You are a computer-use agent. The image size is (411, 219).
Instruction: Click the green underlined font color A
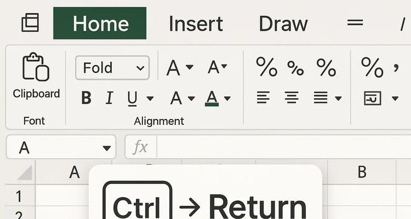tap(212, 99)
